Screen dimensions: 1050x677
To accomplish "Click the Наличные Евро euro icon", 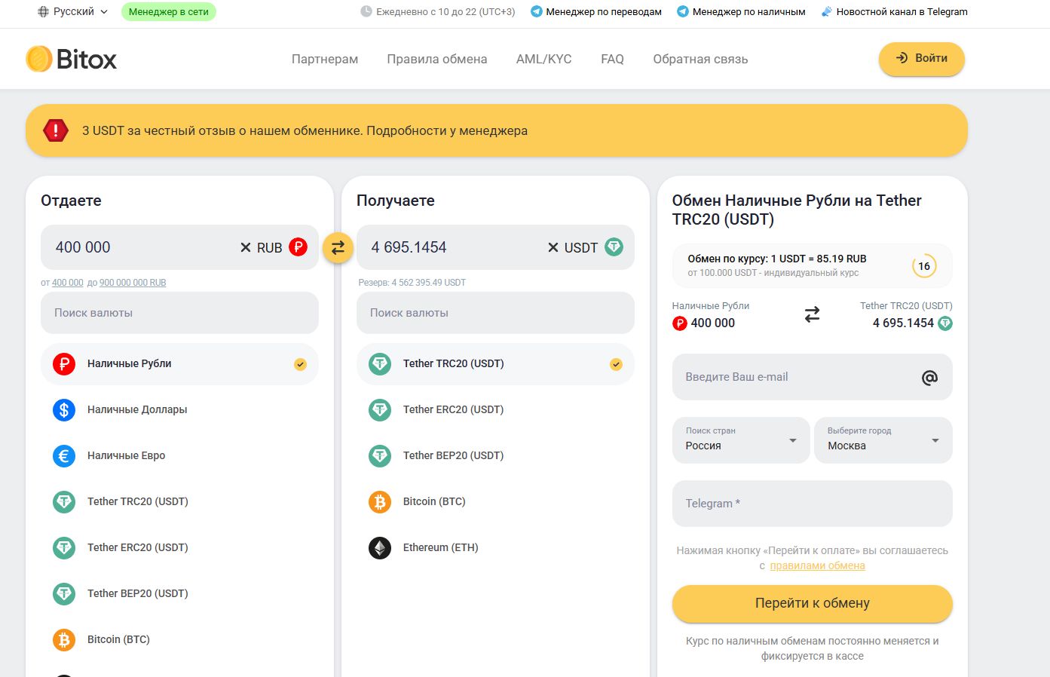I will point(64,455).
